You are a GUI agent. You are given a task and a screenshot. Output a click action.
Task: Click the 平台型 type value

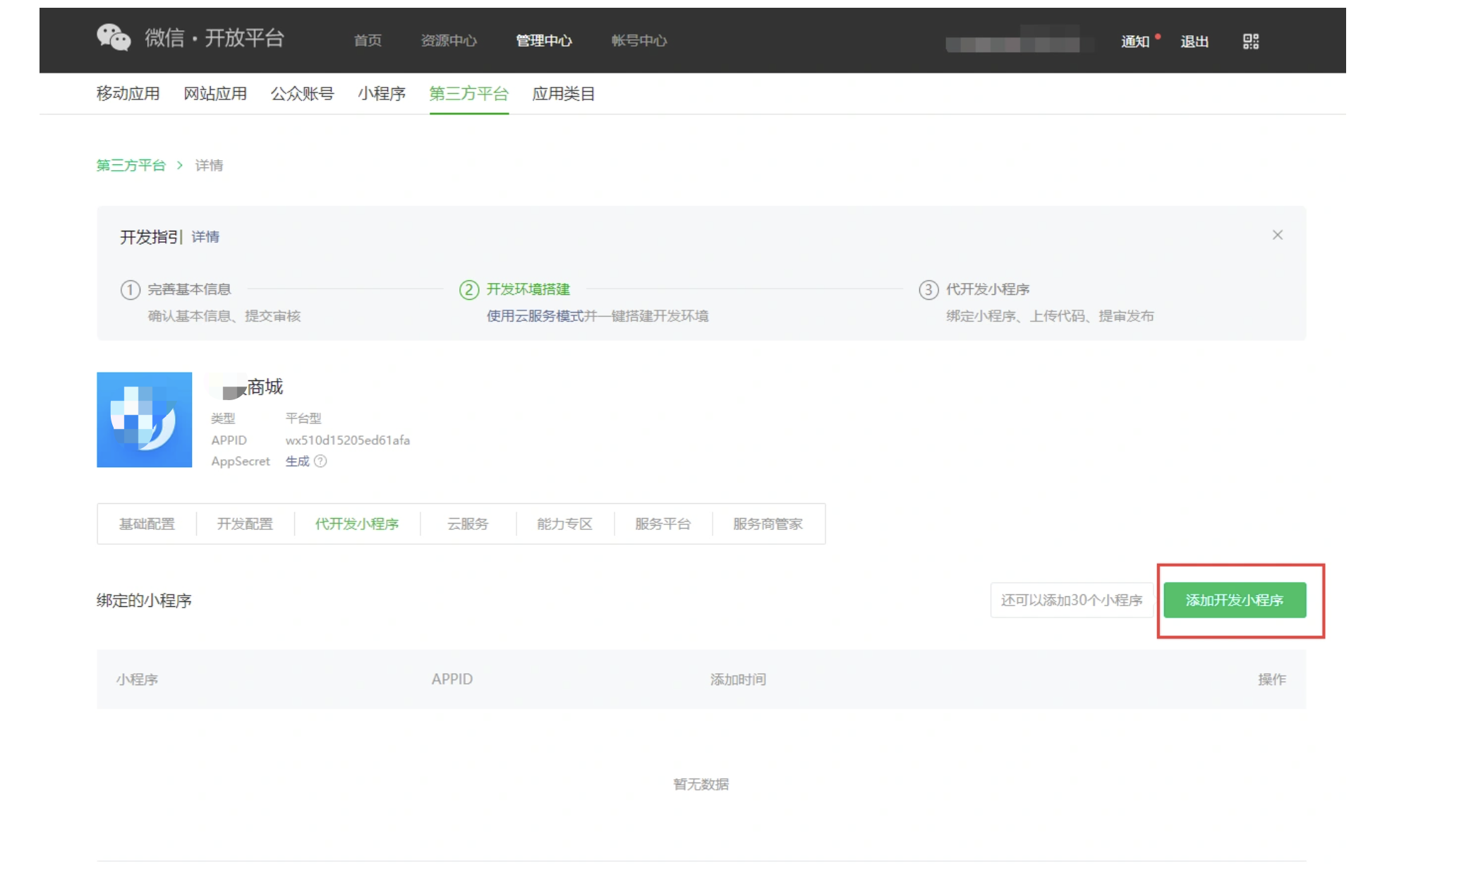pos(303,418)
